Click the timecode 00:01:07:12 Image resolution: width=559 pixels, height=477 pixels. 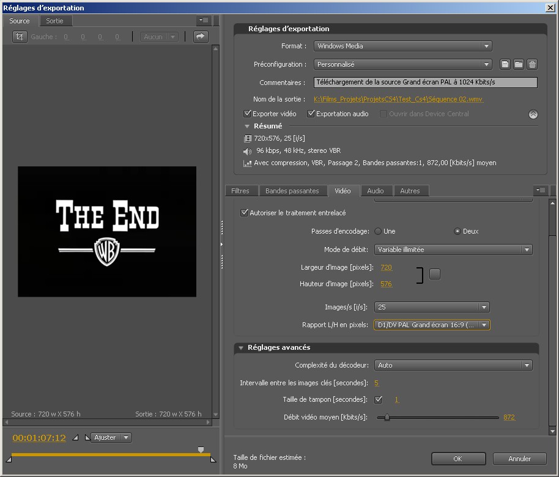tap(39, 437)
